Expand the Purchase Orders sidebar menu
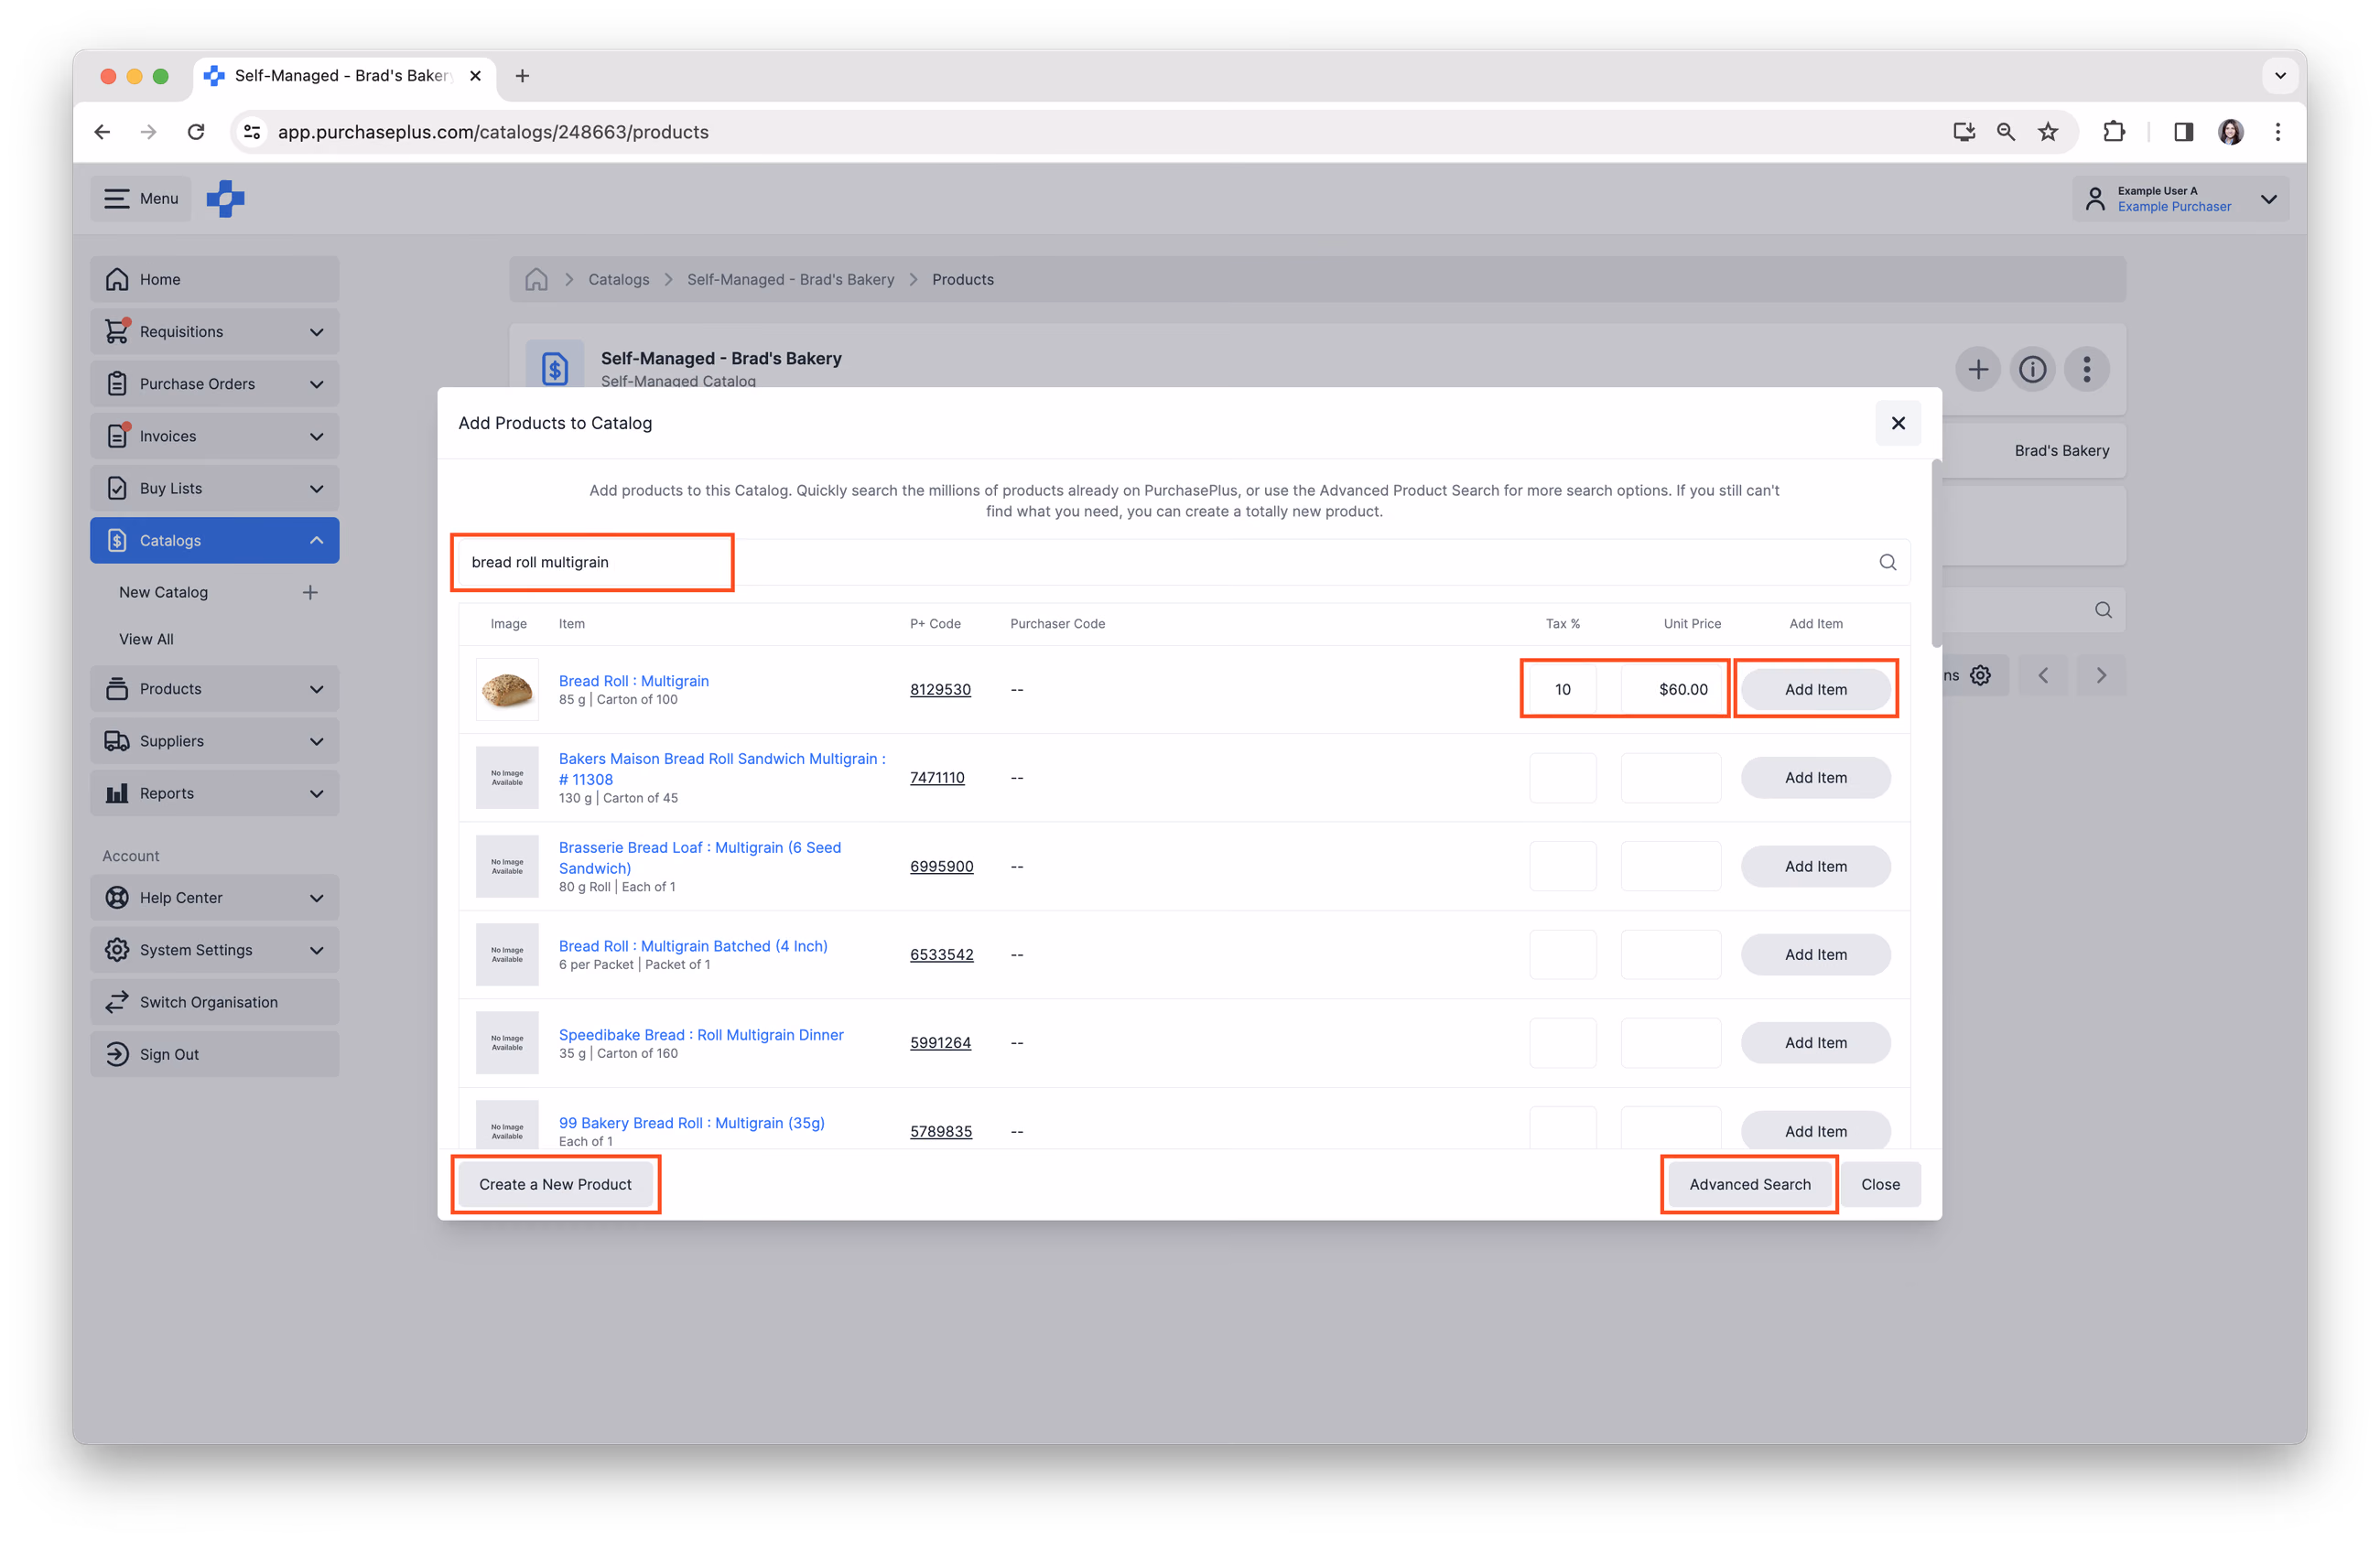Viewport: 2380px width, 1541px height. pyautogui.click(x=214, y=383)
